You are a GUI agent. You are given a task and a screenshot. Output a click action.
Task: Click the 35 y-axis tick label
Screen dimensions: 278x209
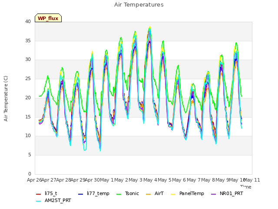click(x=28, y=40)
